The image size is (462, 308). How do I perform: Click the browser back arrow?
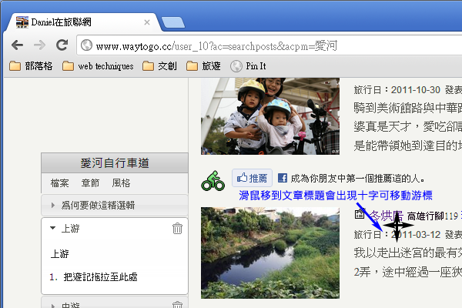(x=17, y=45)
